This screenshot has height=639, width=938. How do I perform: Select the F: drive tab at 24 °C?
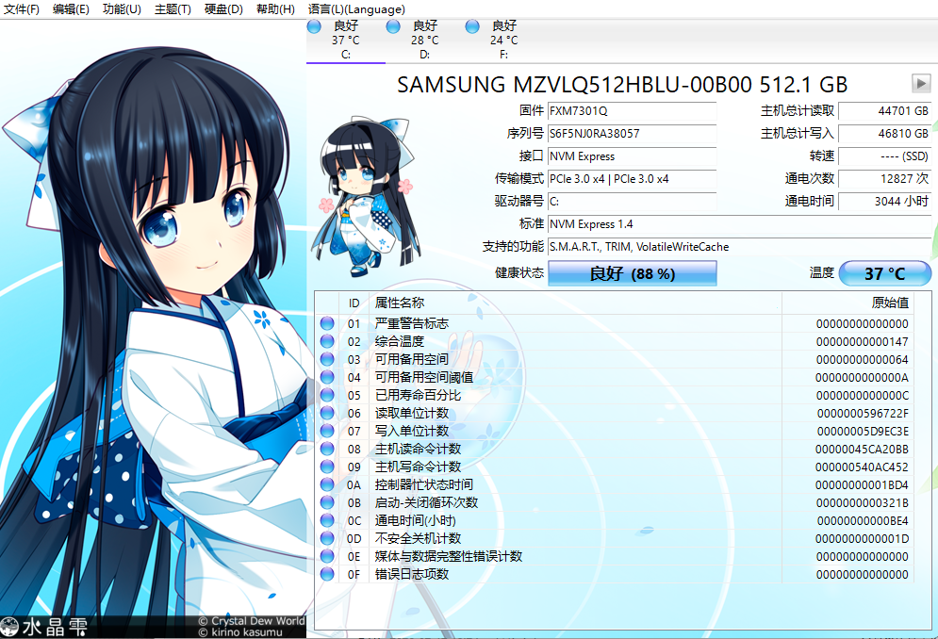pyautogui.click(x=503, y=41)
